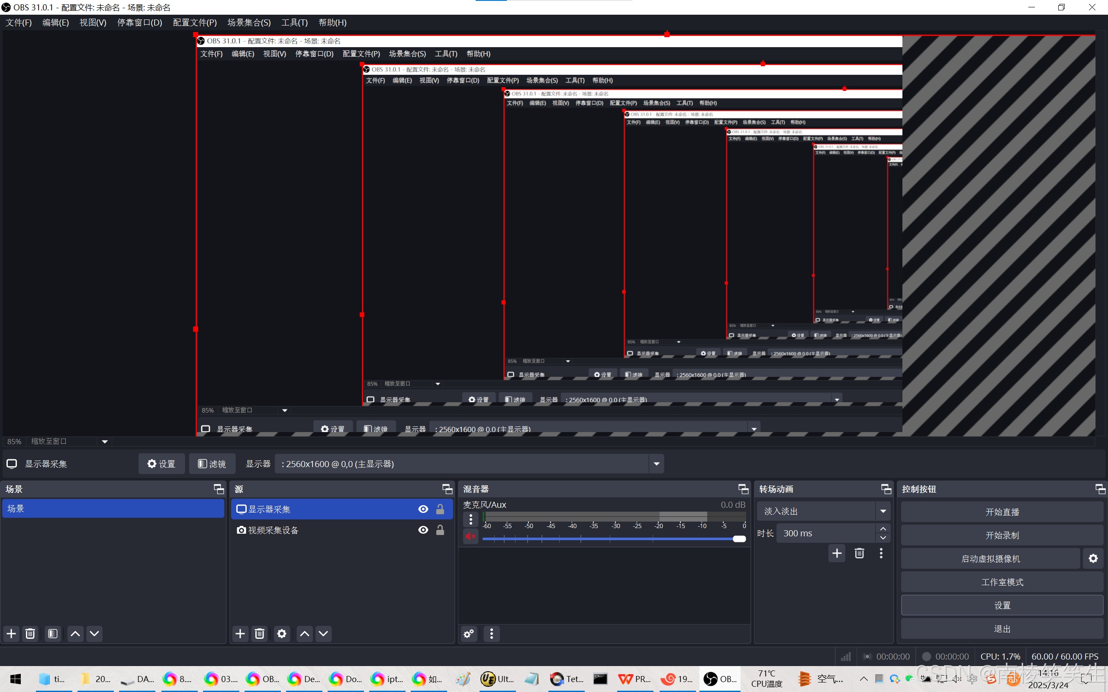Open the 工具(T) menu

tap(294, 22)
